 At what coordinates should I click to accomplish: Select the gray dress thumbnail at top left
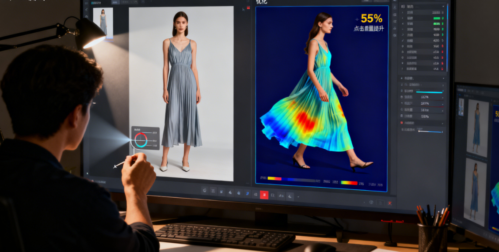tap(103, 23)
